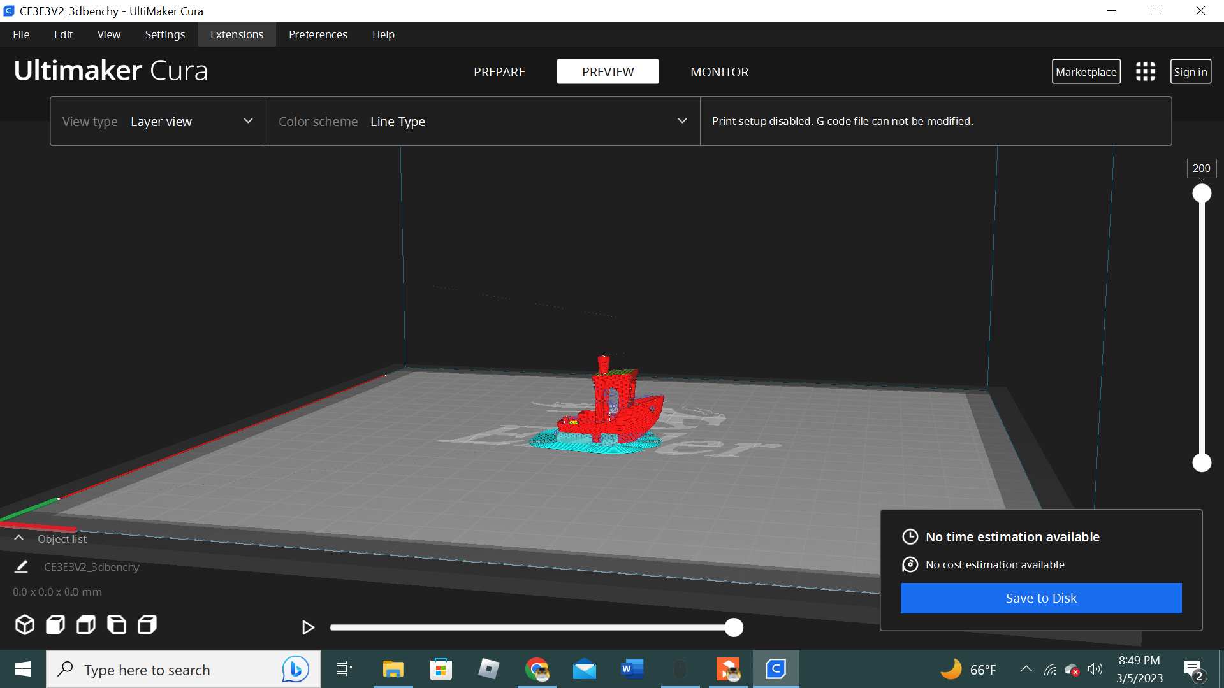Image resolution: width=1224 pixels, height=688 pixels.
Task: Open the Color scheme Line Type dropdown
Action: 483,121
